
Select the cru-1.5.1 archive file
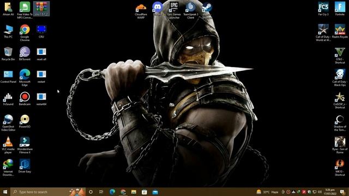point(41,9)
